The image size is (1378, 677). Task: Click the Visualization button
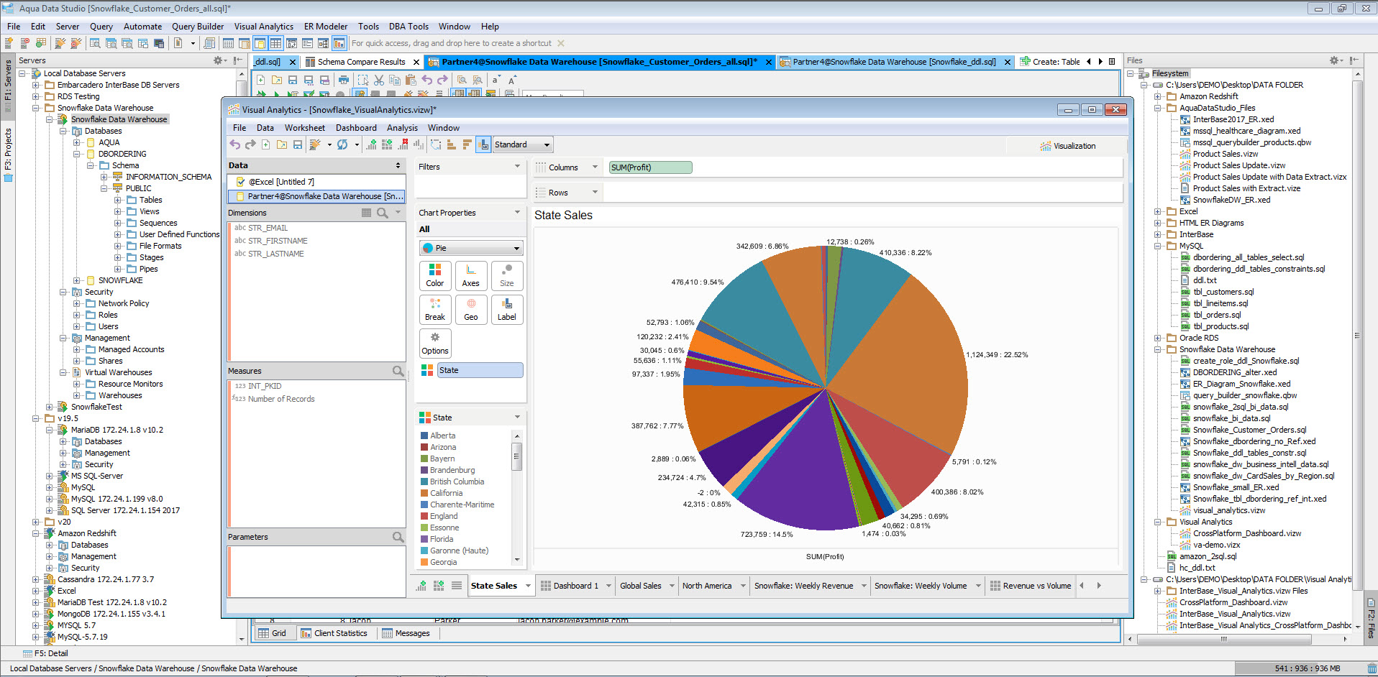click(x=1068, y=146)
